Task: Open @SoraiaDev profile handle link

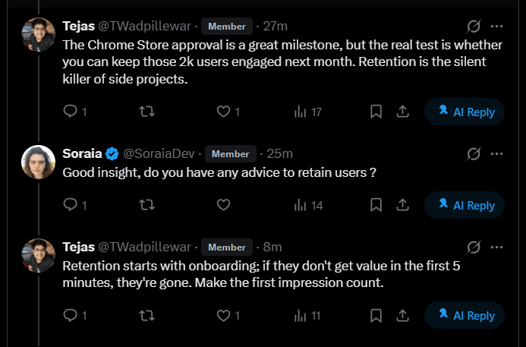Action: [x=159, y=154]
